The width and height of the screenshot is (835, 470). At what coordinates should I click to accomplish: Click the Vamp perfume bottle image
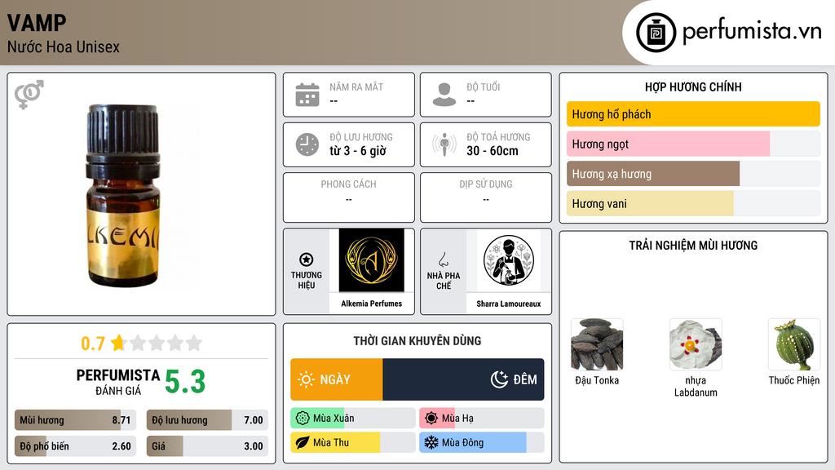pos(123,196)
